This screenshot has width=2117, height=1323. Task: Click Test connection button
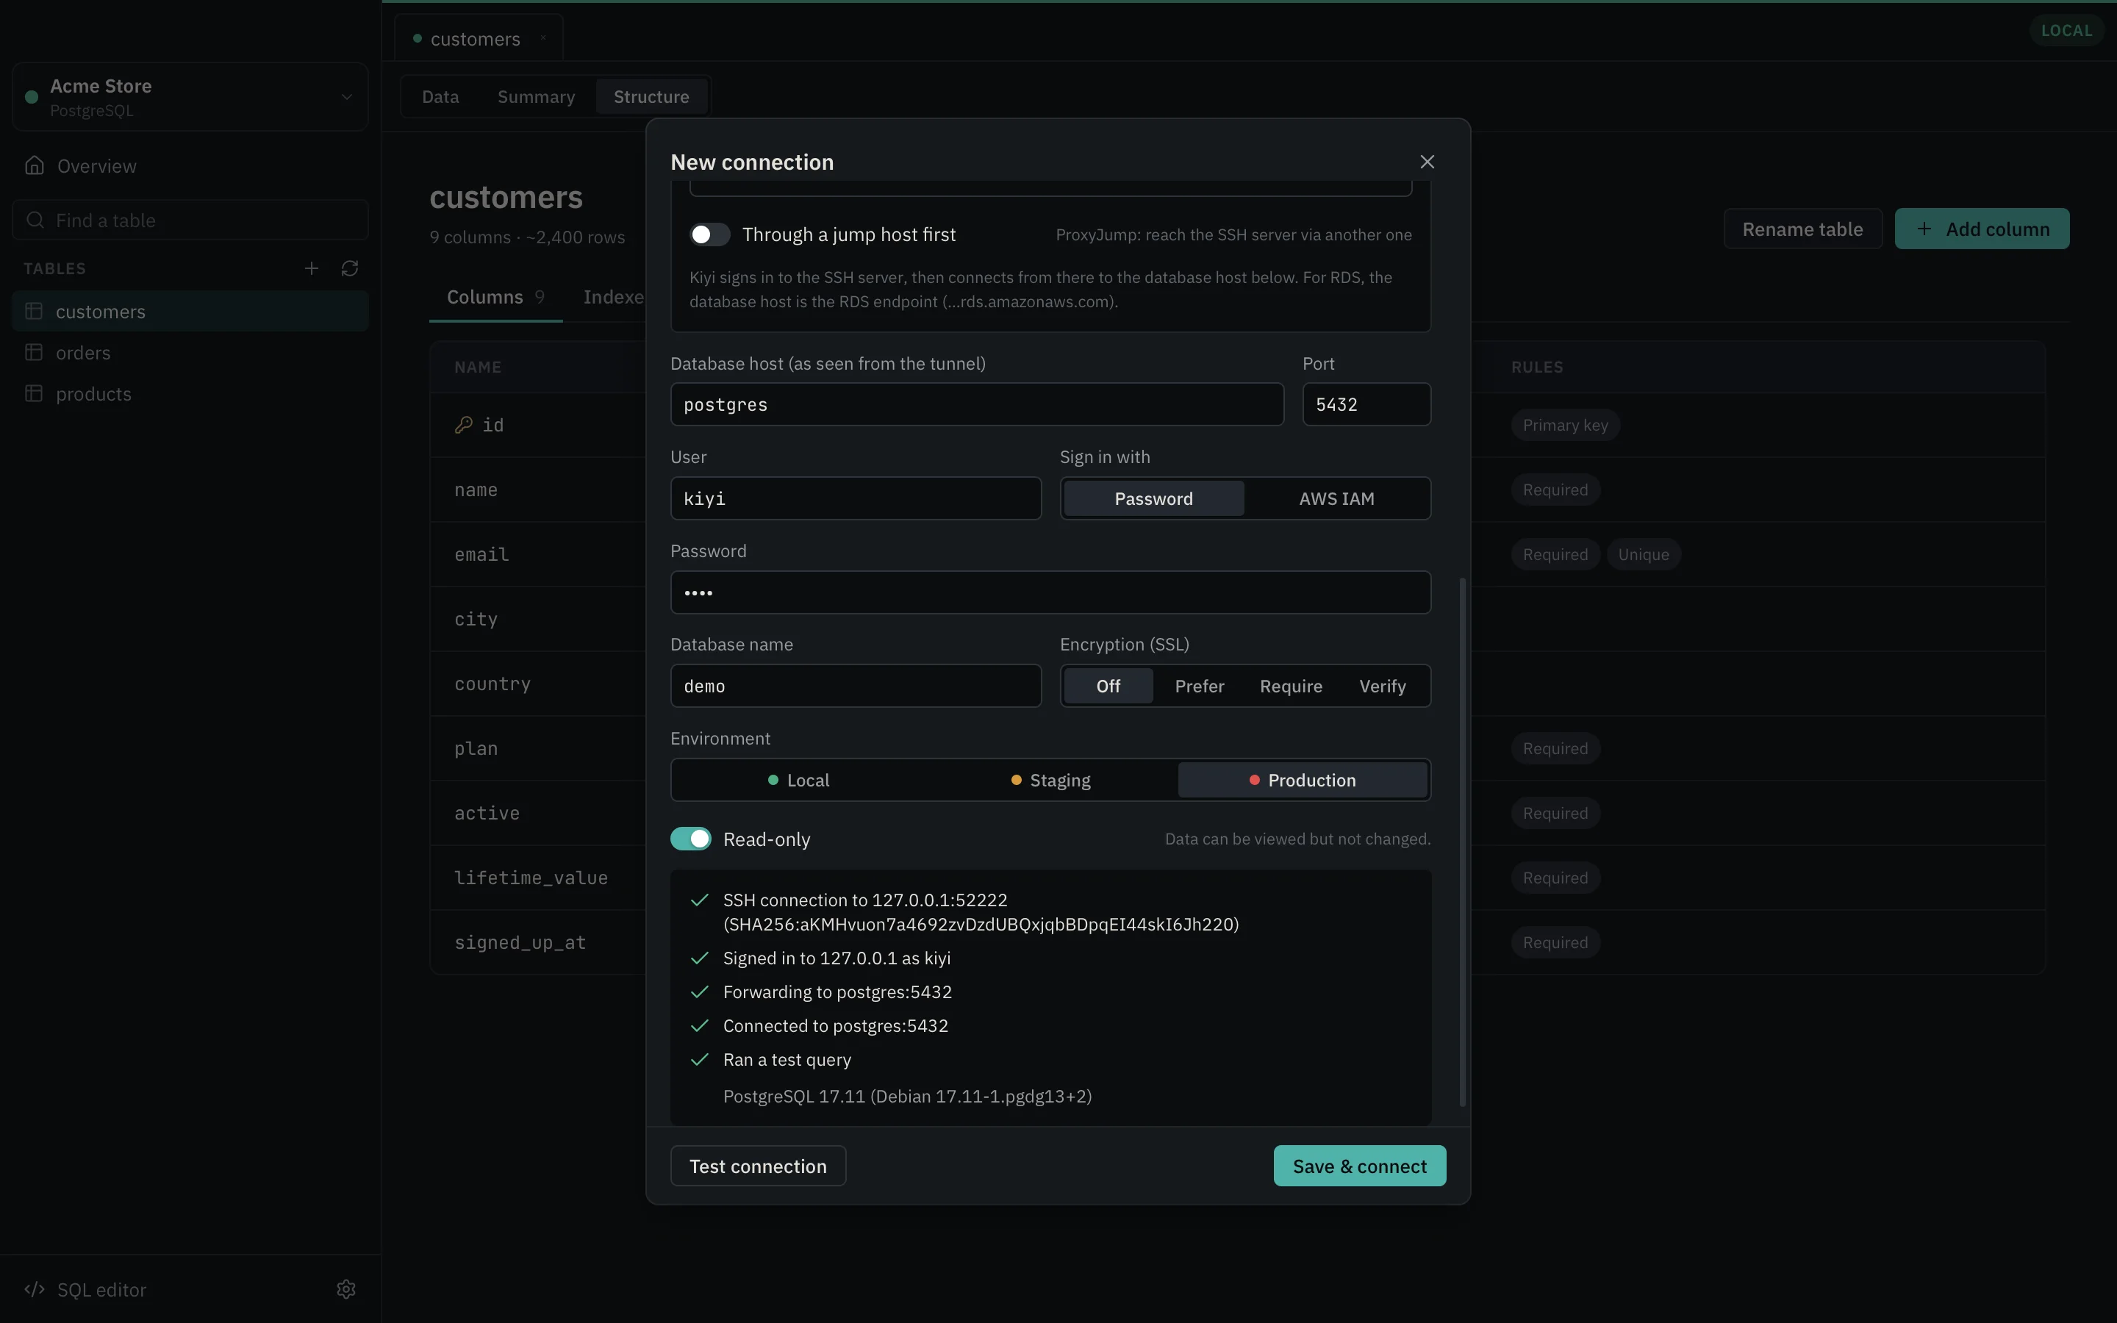758,1166
